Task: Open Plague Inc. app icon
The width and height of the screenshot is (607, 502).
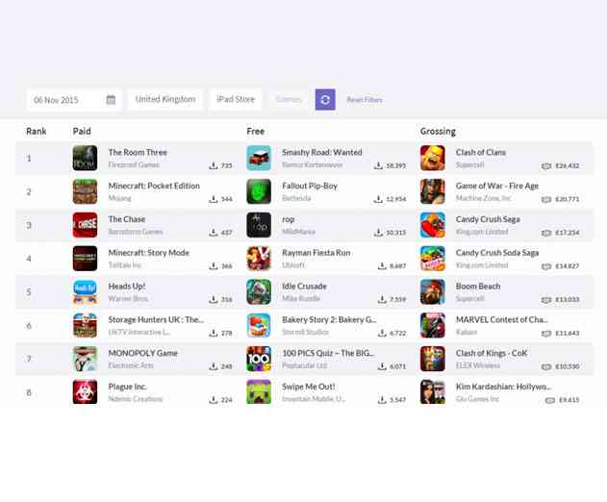Action: point(85,392)
